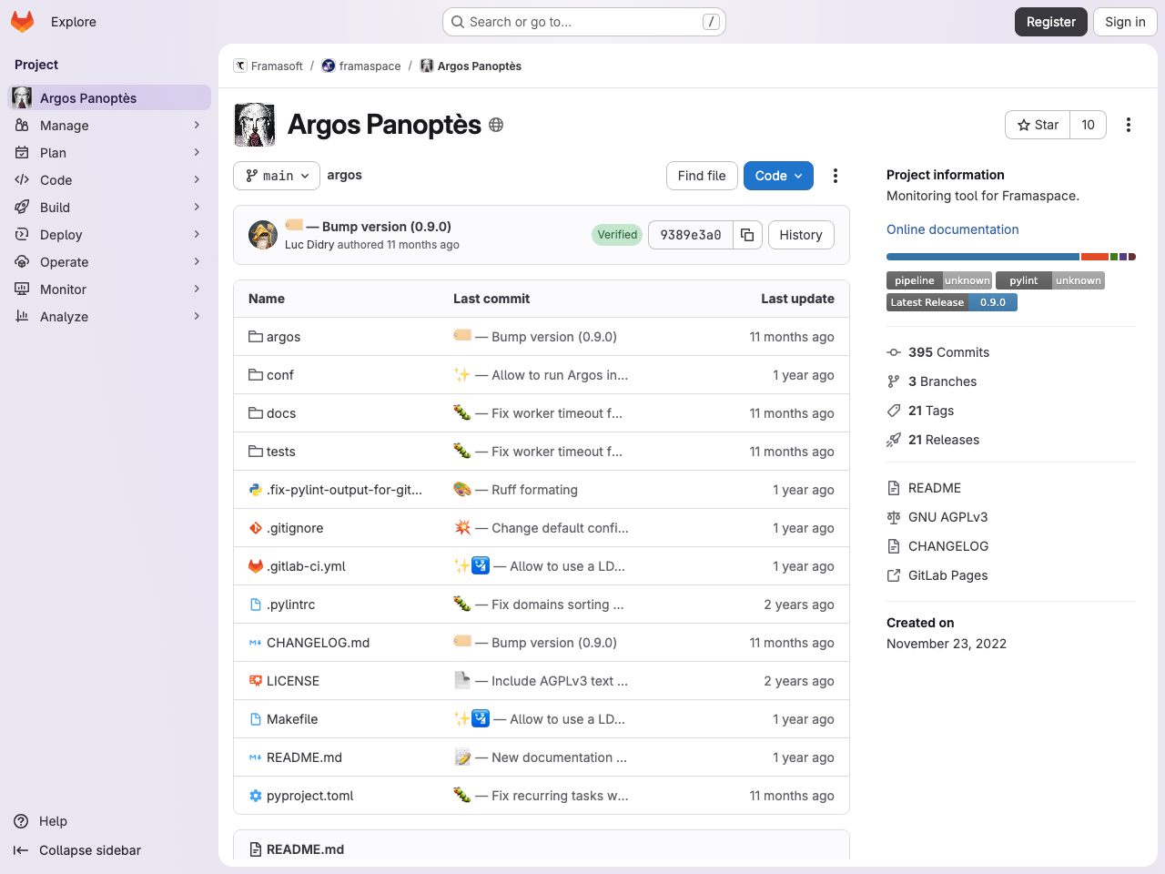This screenshot has width=1165, height=874.
Task: Copy the commit SHA 9389e3a0
Action: click(x=746, y=234)
